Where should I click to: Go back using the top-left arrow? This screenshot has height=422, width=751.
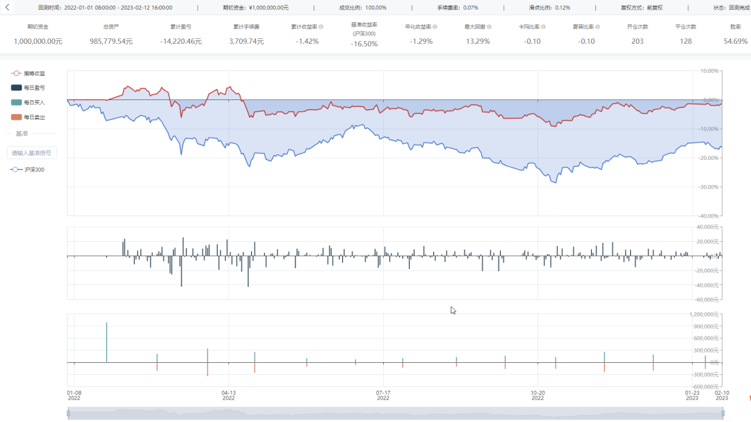[x=7, y=7]
